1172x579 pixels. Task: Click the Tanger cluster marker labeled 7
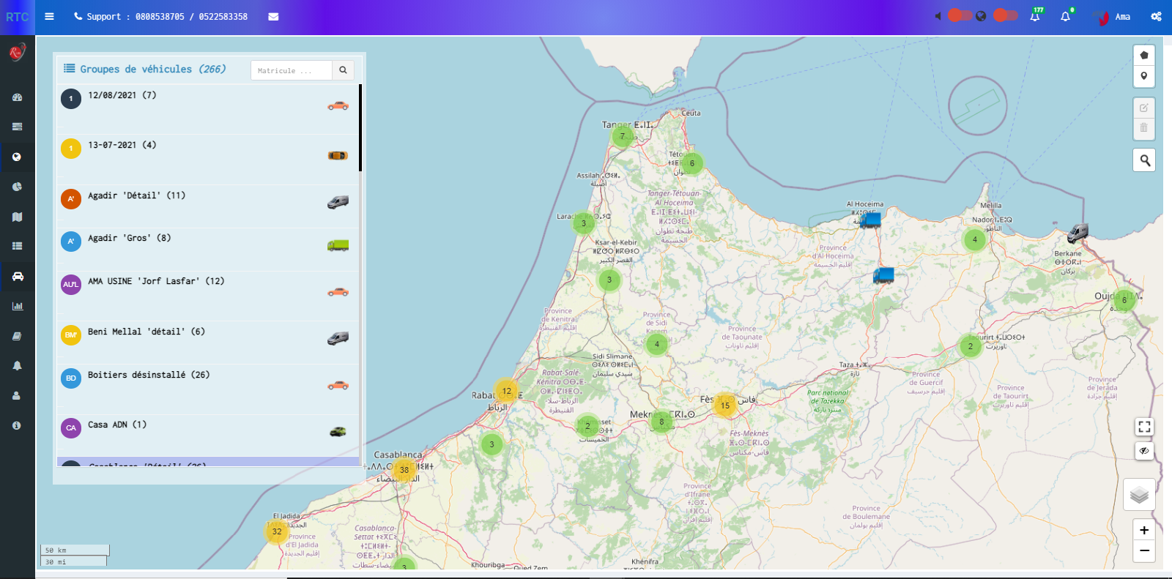[623, 136]
